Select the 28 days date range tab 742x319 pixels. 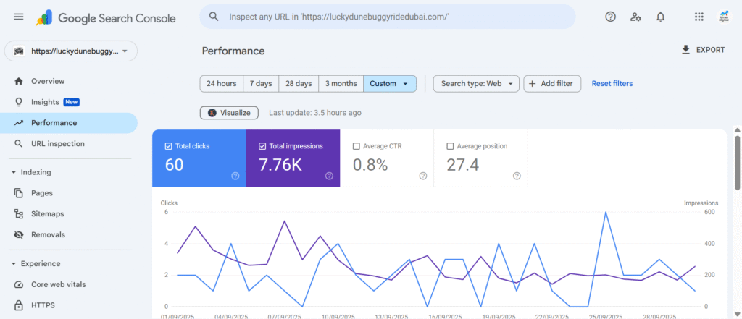299,84
